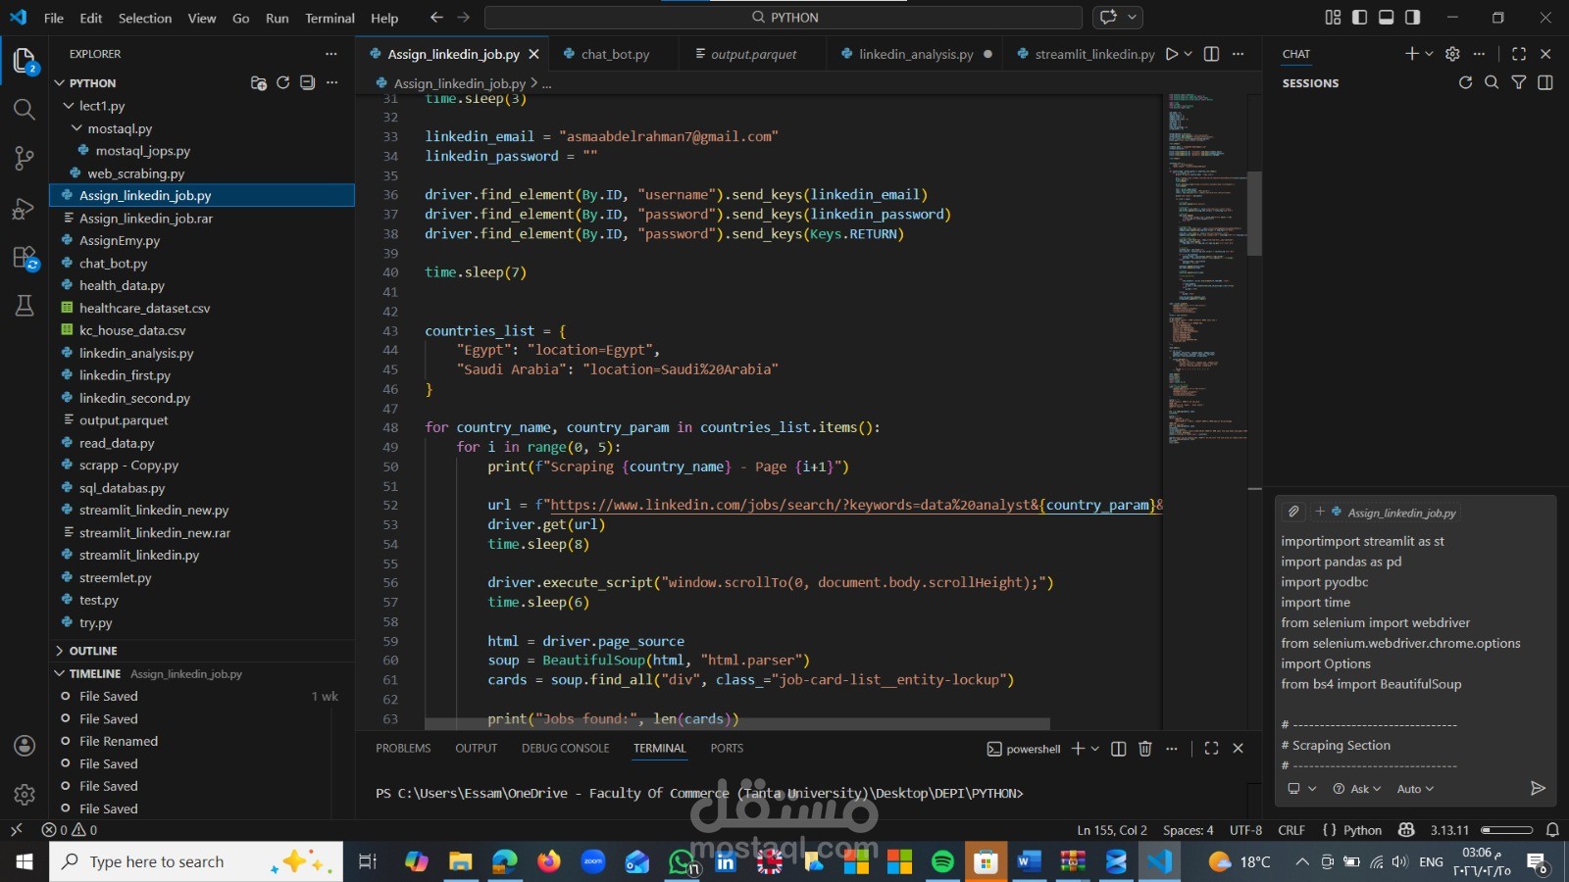Collapse the lect1.py tree node

coord(69,106)
